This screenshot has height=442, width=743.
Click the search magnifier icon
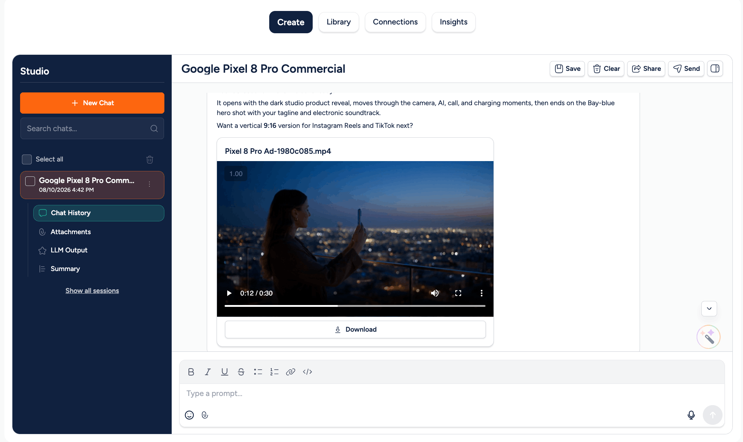click(x=154, y=129)
